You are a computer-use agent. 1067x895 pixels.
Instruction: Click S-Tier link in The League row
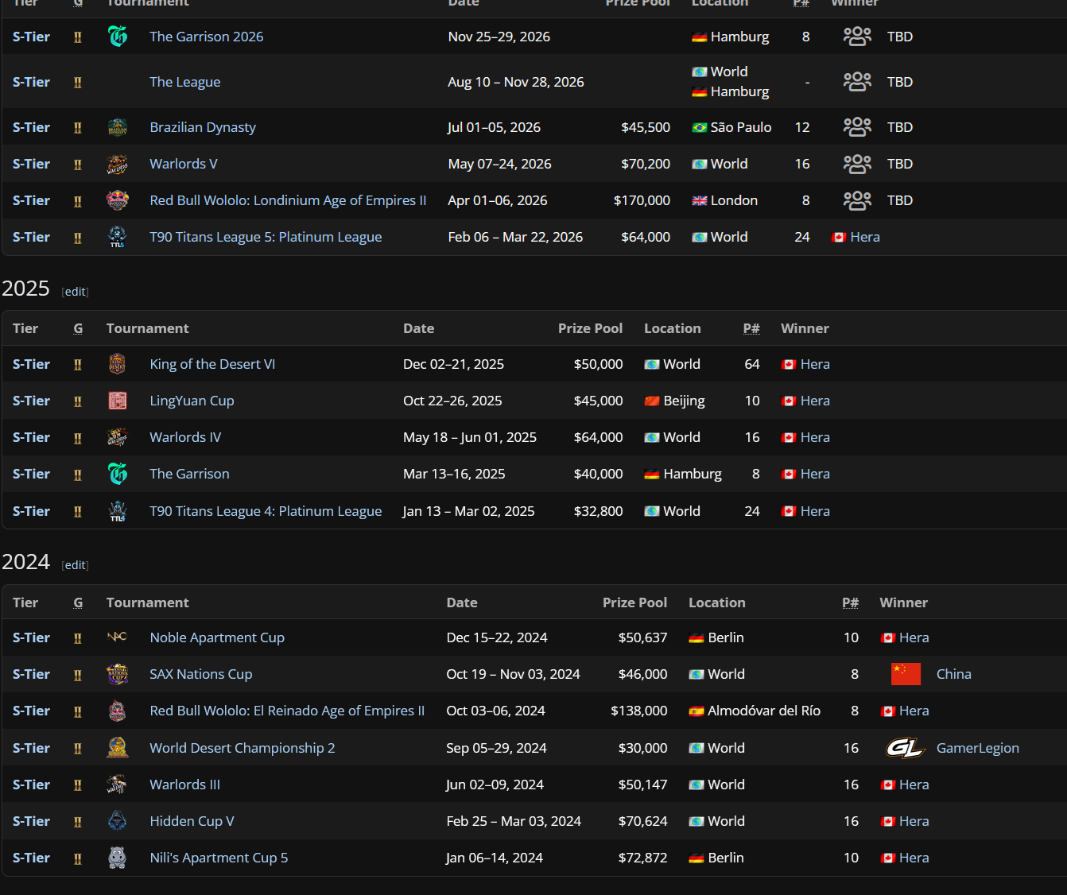click(x=31, y=82)
